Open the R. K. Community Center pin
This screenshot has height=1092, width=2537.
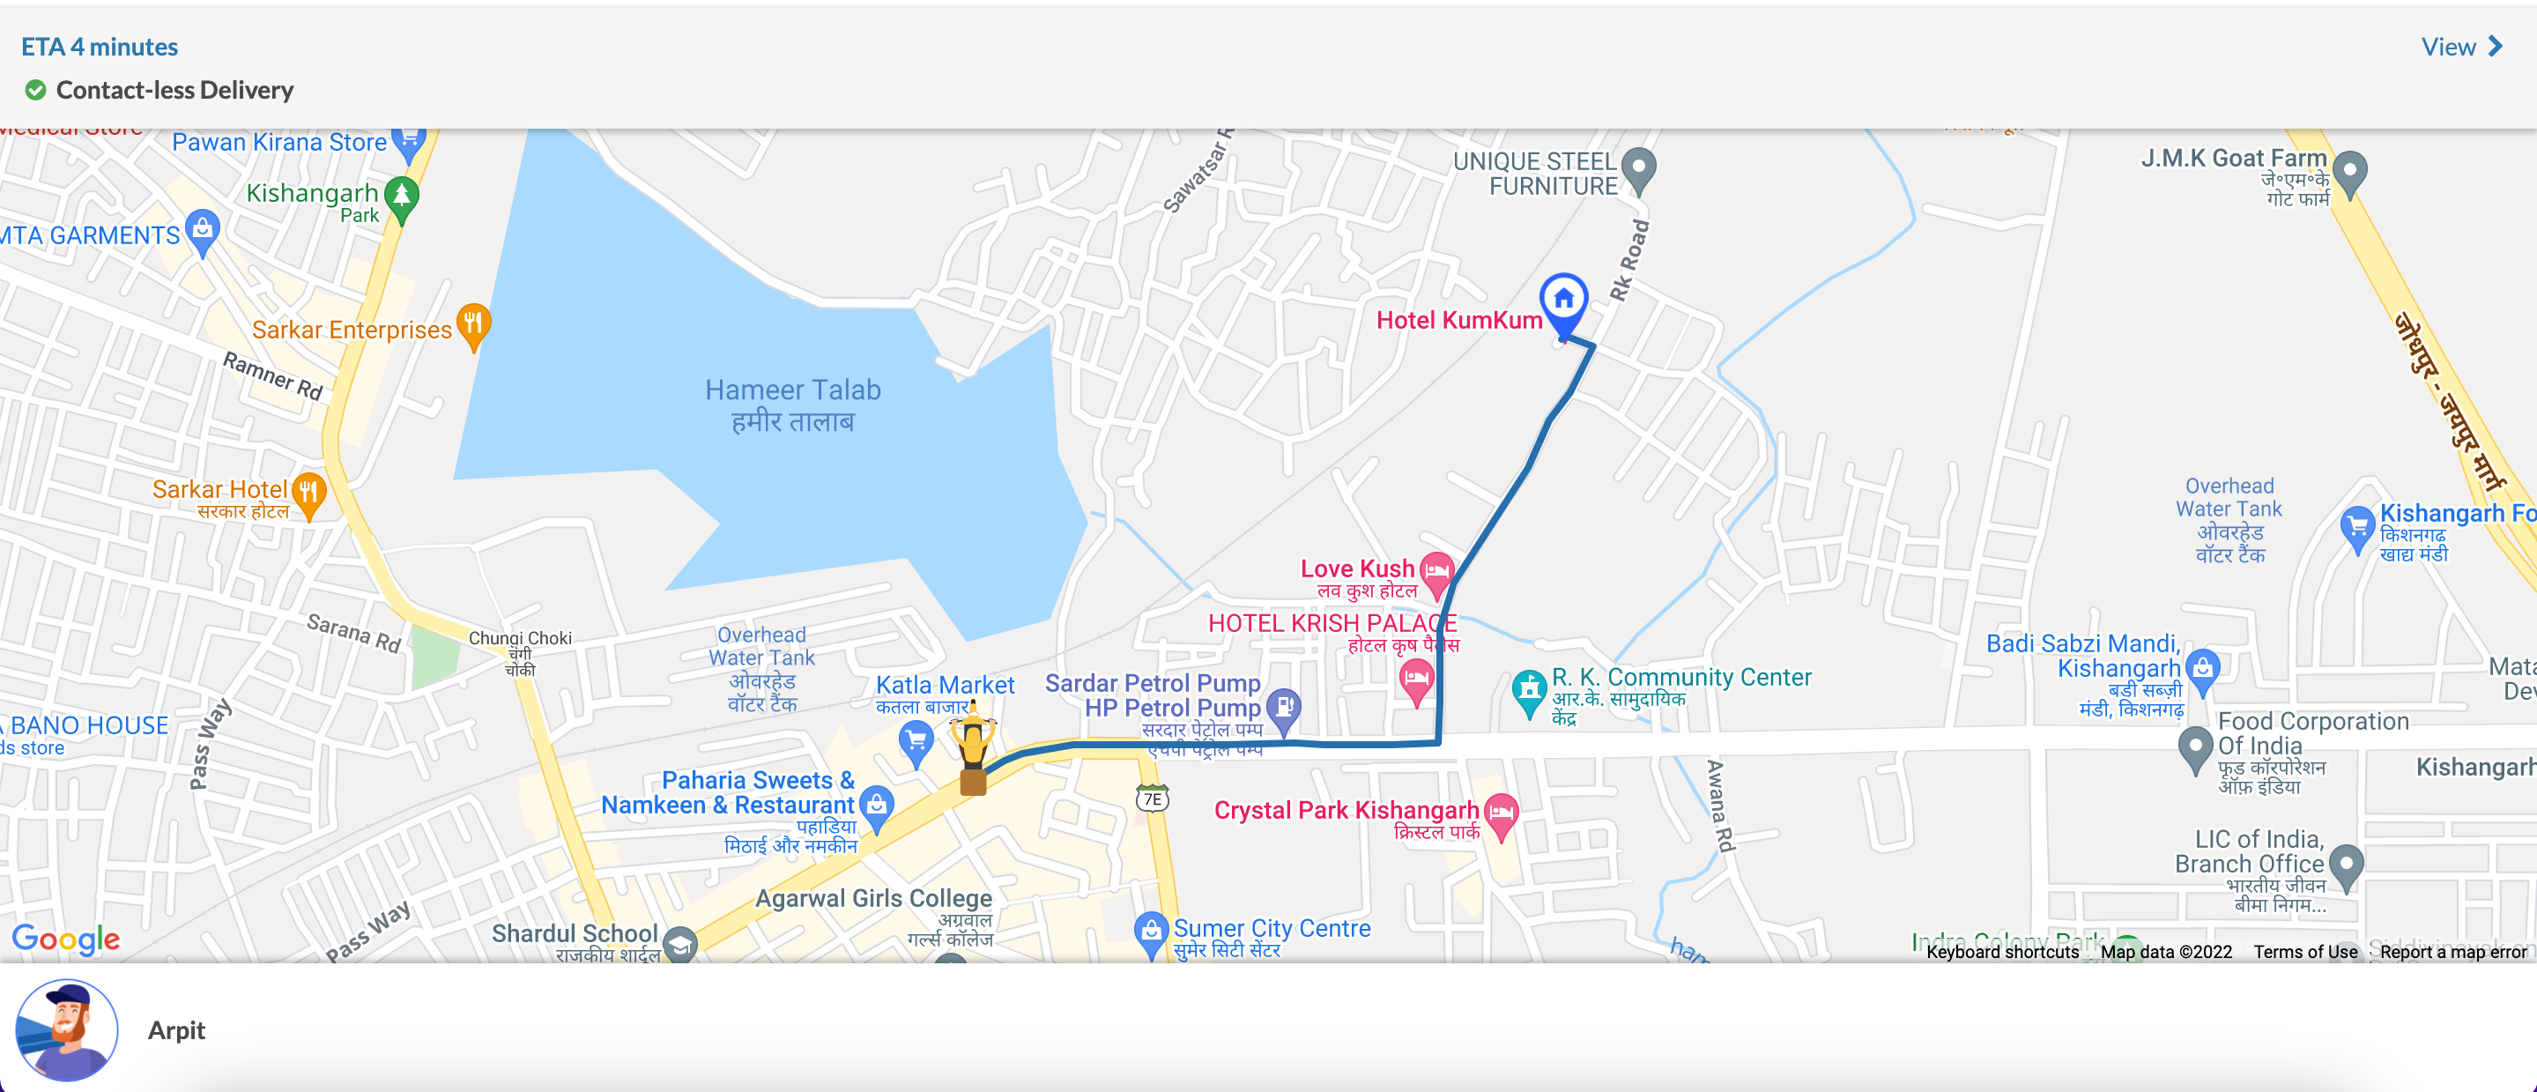1529,691
